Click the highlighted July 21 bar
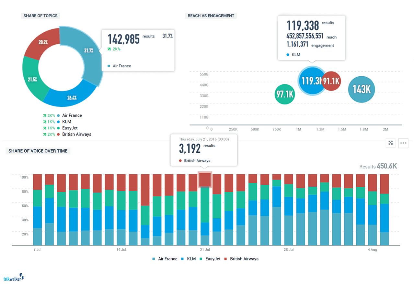Viewport: 414px width, 284px height. 205,180
